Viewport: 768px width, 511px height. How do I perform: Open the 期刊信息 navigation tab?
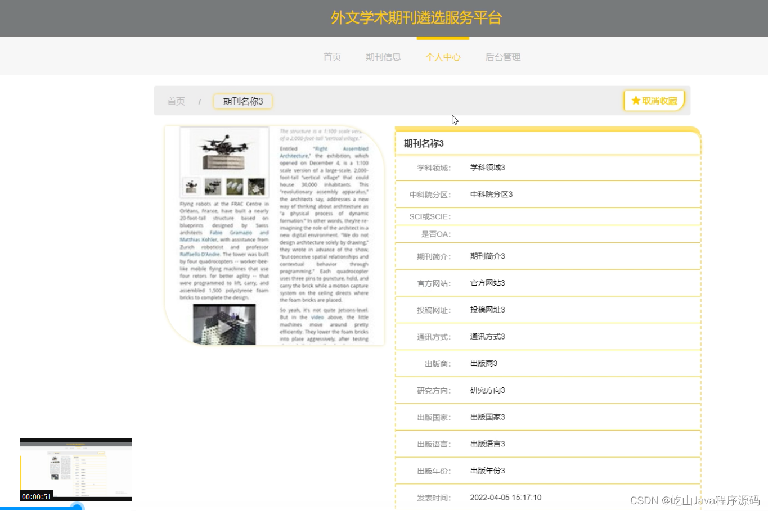(x=383, y=57)
